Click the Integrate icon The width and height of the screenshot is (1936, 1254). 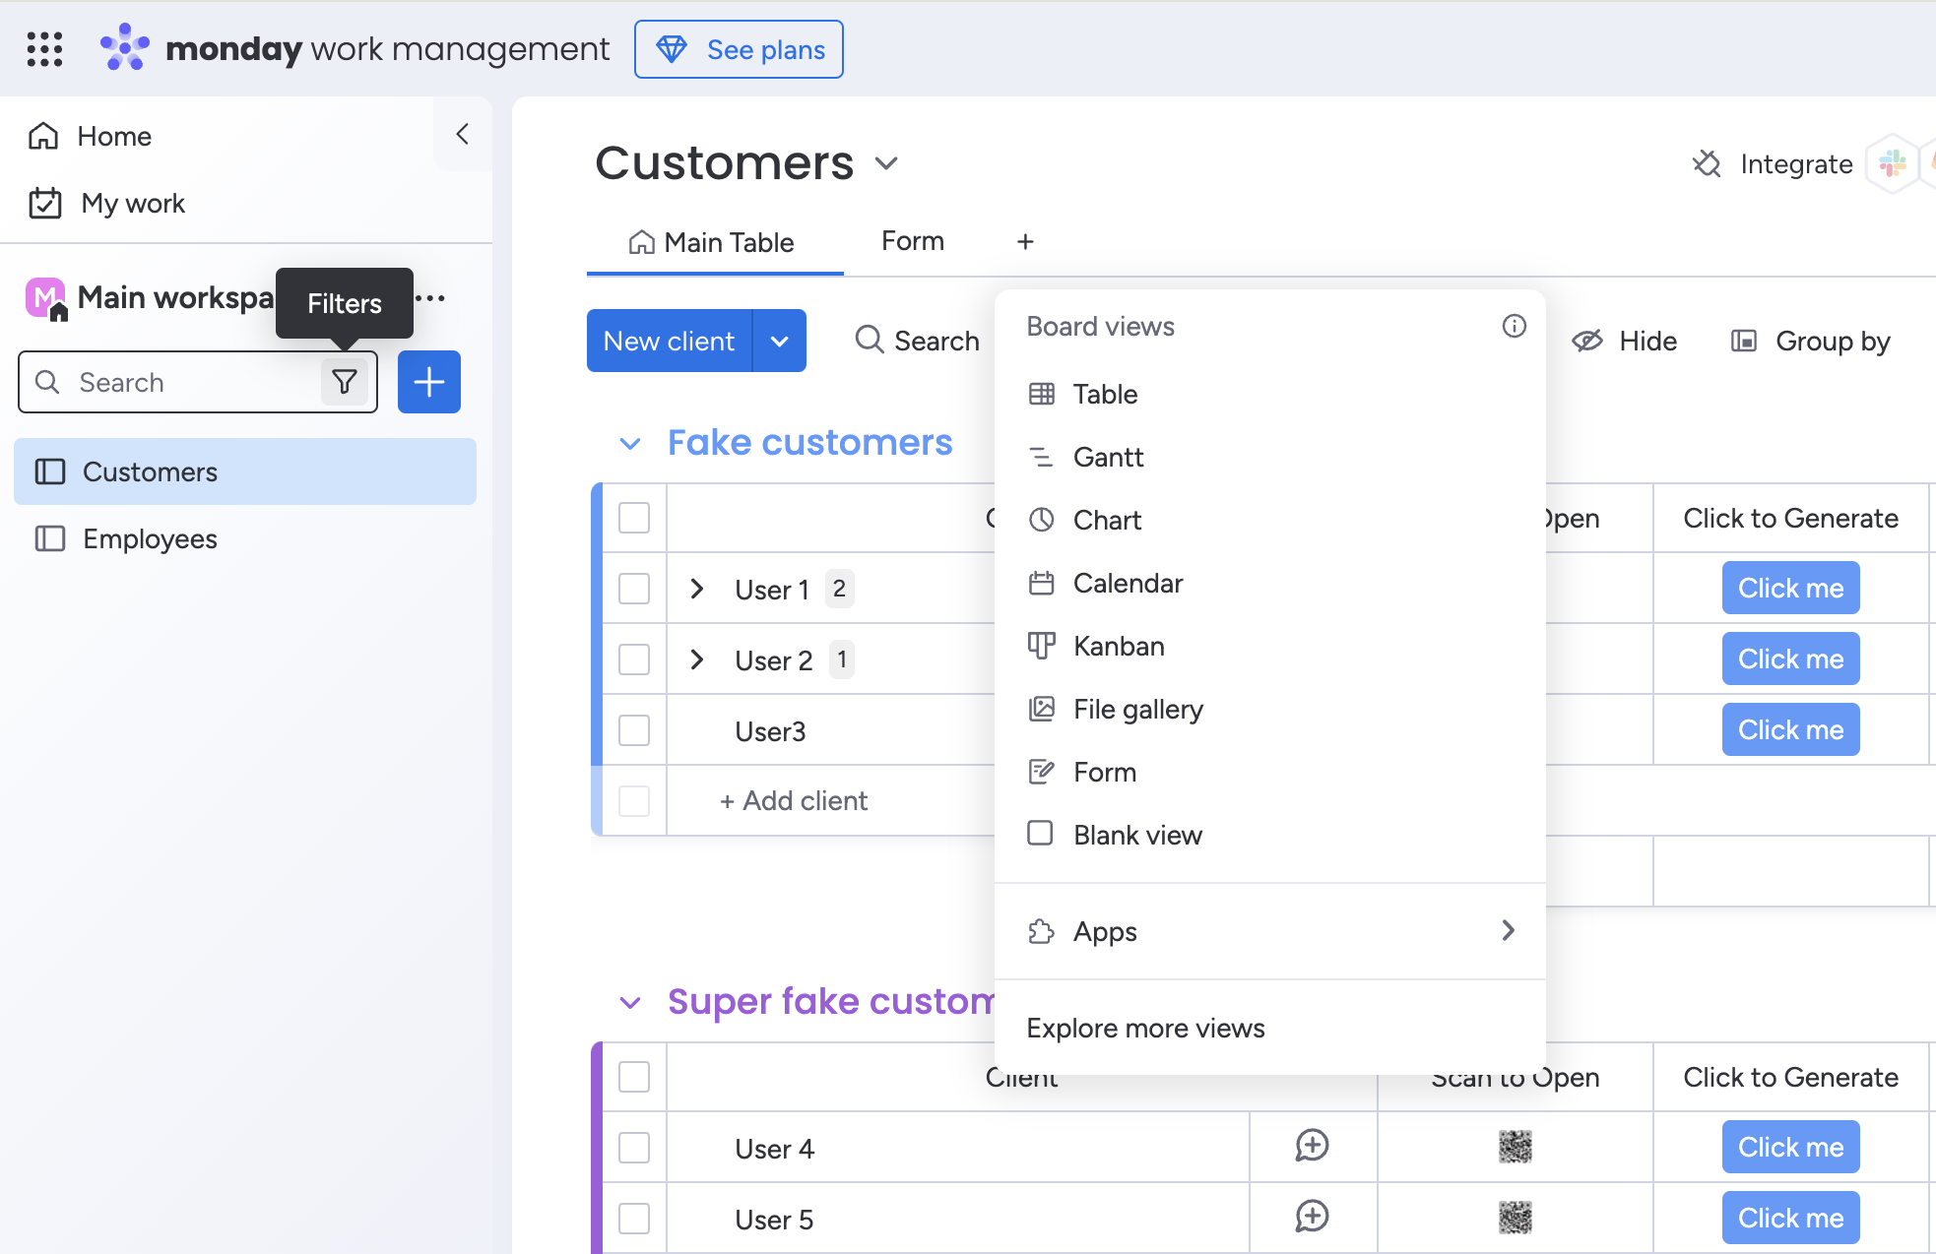[x=1709, y=163]
